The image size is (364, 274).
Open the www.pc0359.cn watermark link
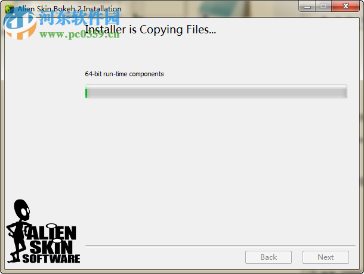[x=79, y=35]
